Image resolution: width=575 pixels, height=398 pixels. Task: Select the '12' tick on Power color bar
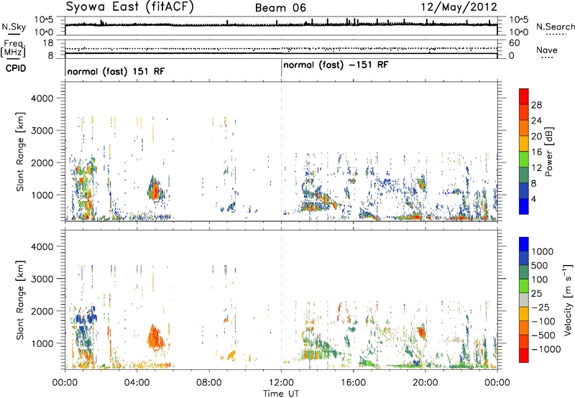[536, 168]
